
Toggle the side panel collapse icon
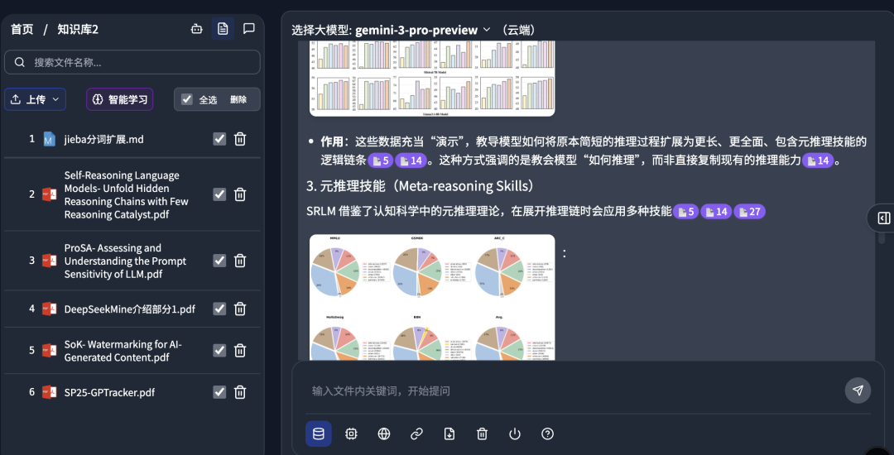point(883,218)
